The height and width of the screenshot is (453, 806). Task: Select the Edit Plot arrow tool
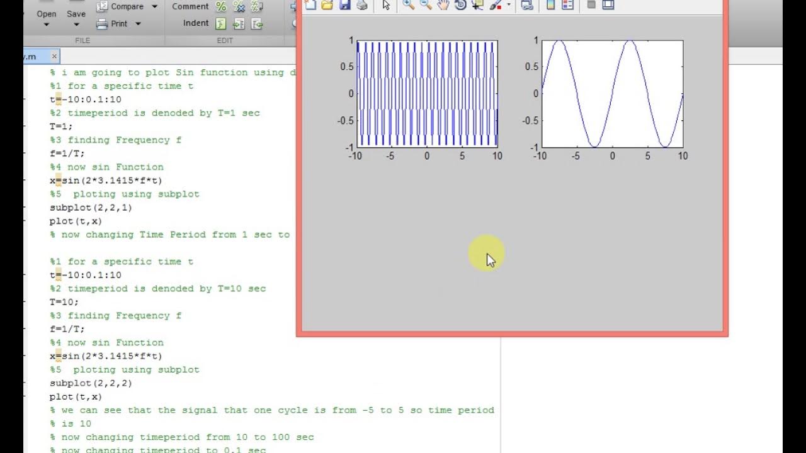(x=386, y=5)
